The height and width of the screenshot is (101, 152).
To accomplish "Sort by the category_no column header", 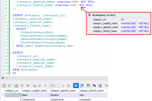I will (13, 91).
